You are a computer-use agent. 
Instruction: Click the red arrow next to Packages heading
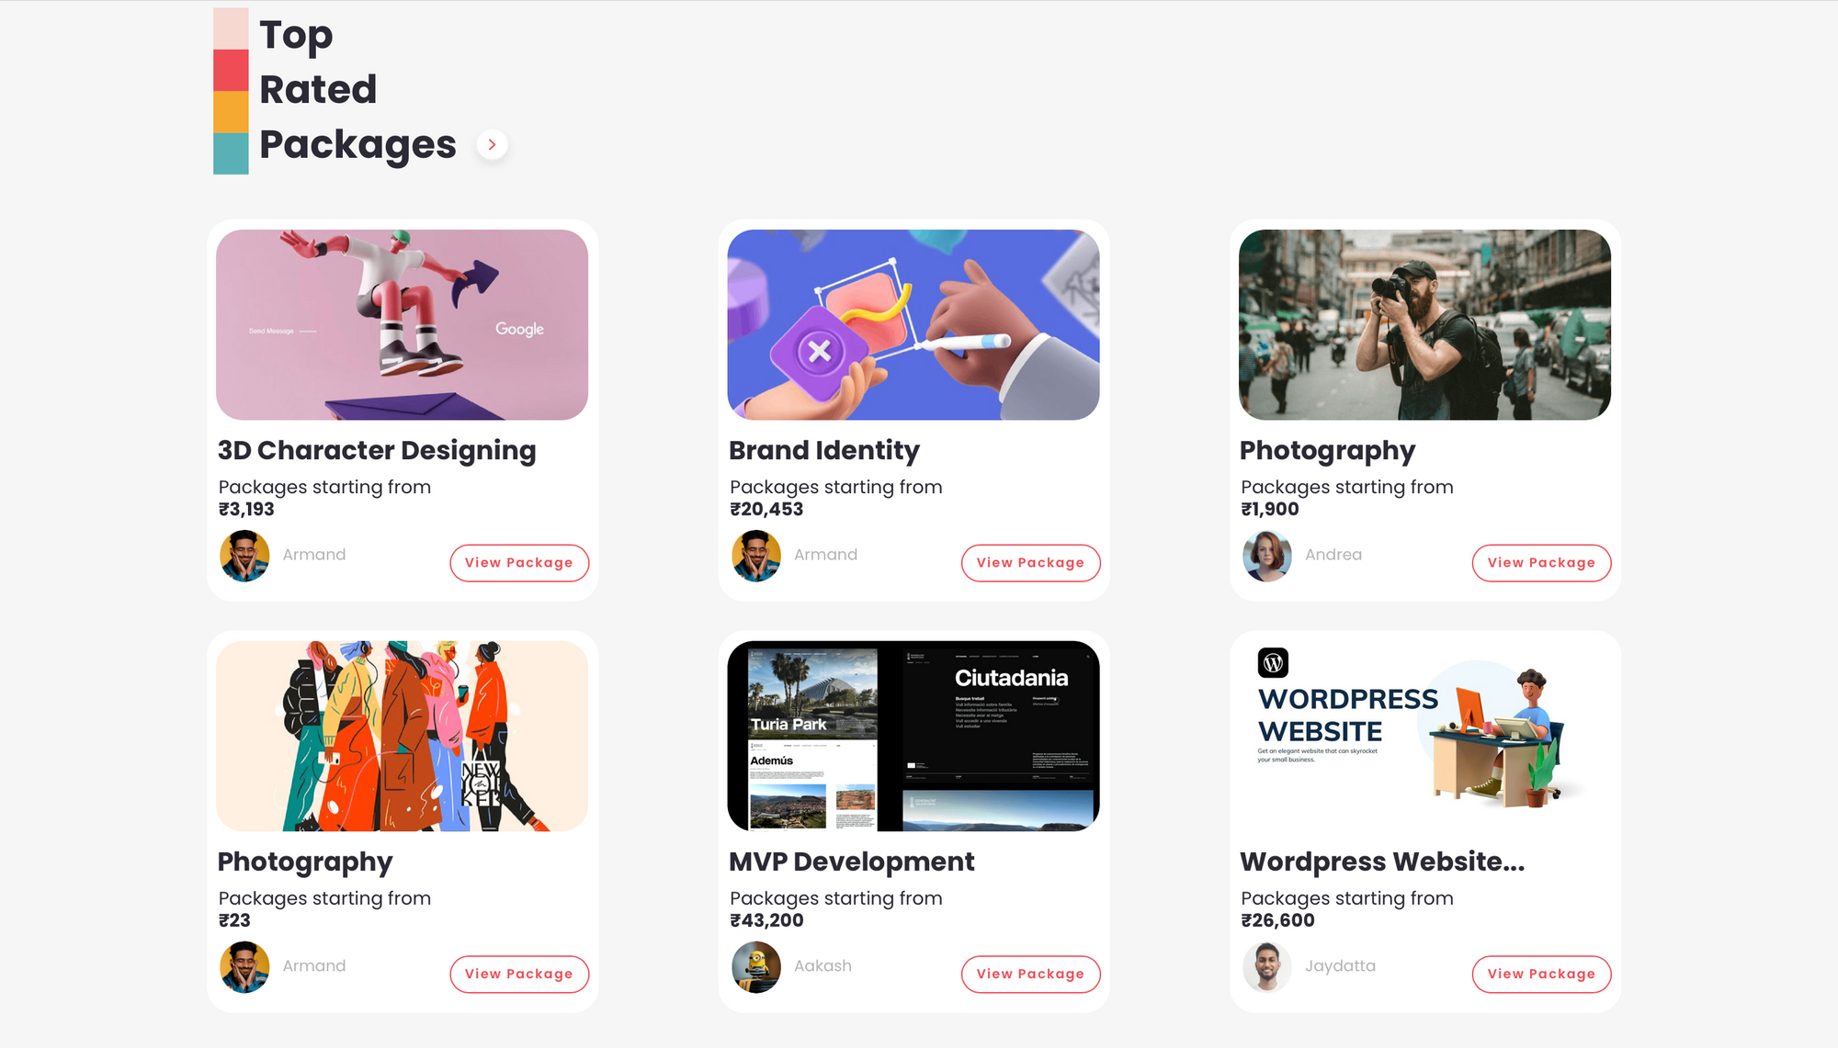pos(492,144)
